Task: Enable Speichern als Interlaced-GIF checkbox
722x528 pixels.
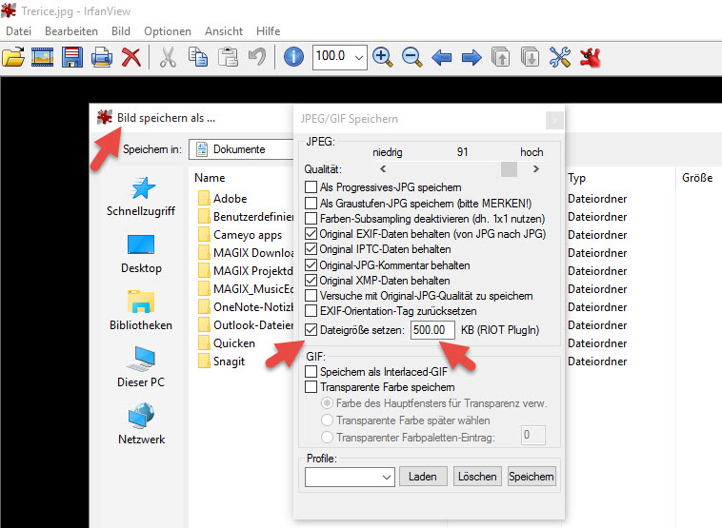Action: pos(311,372)
